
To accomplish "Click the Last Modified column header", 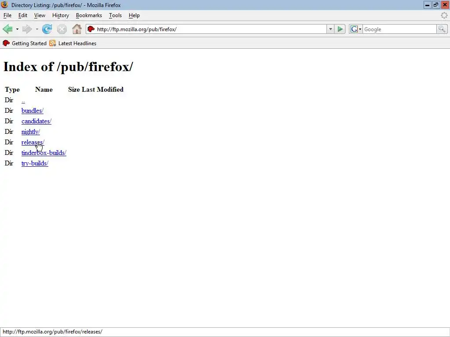I will 103,90.
